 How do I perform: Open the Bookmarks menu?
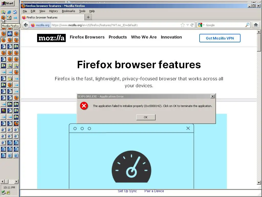point(68,11)
